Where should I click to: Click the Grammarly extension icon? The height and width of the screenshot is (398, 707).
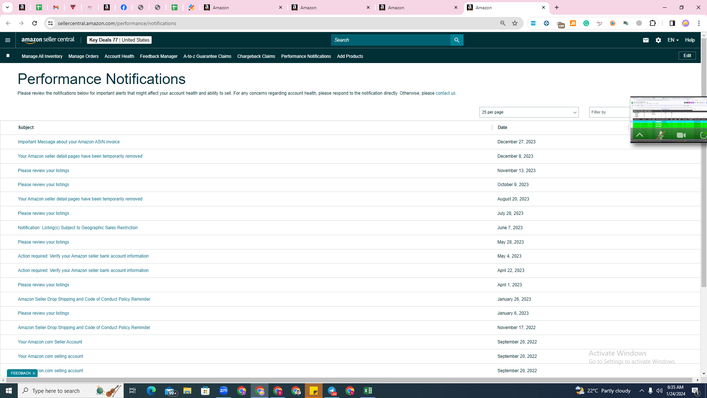click(586, 23)
